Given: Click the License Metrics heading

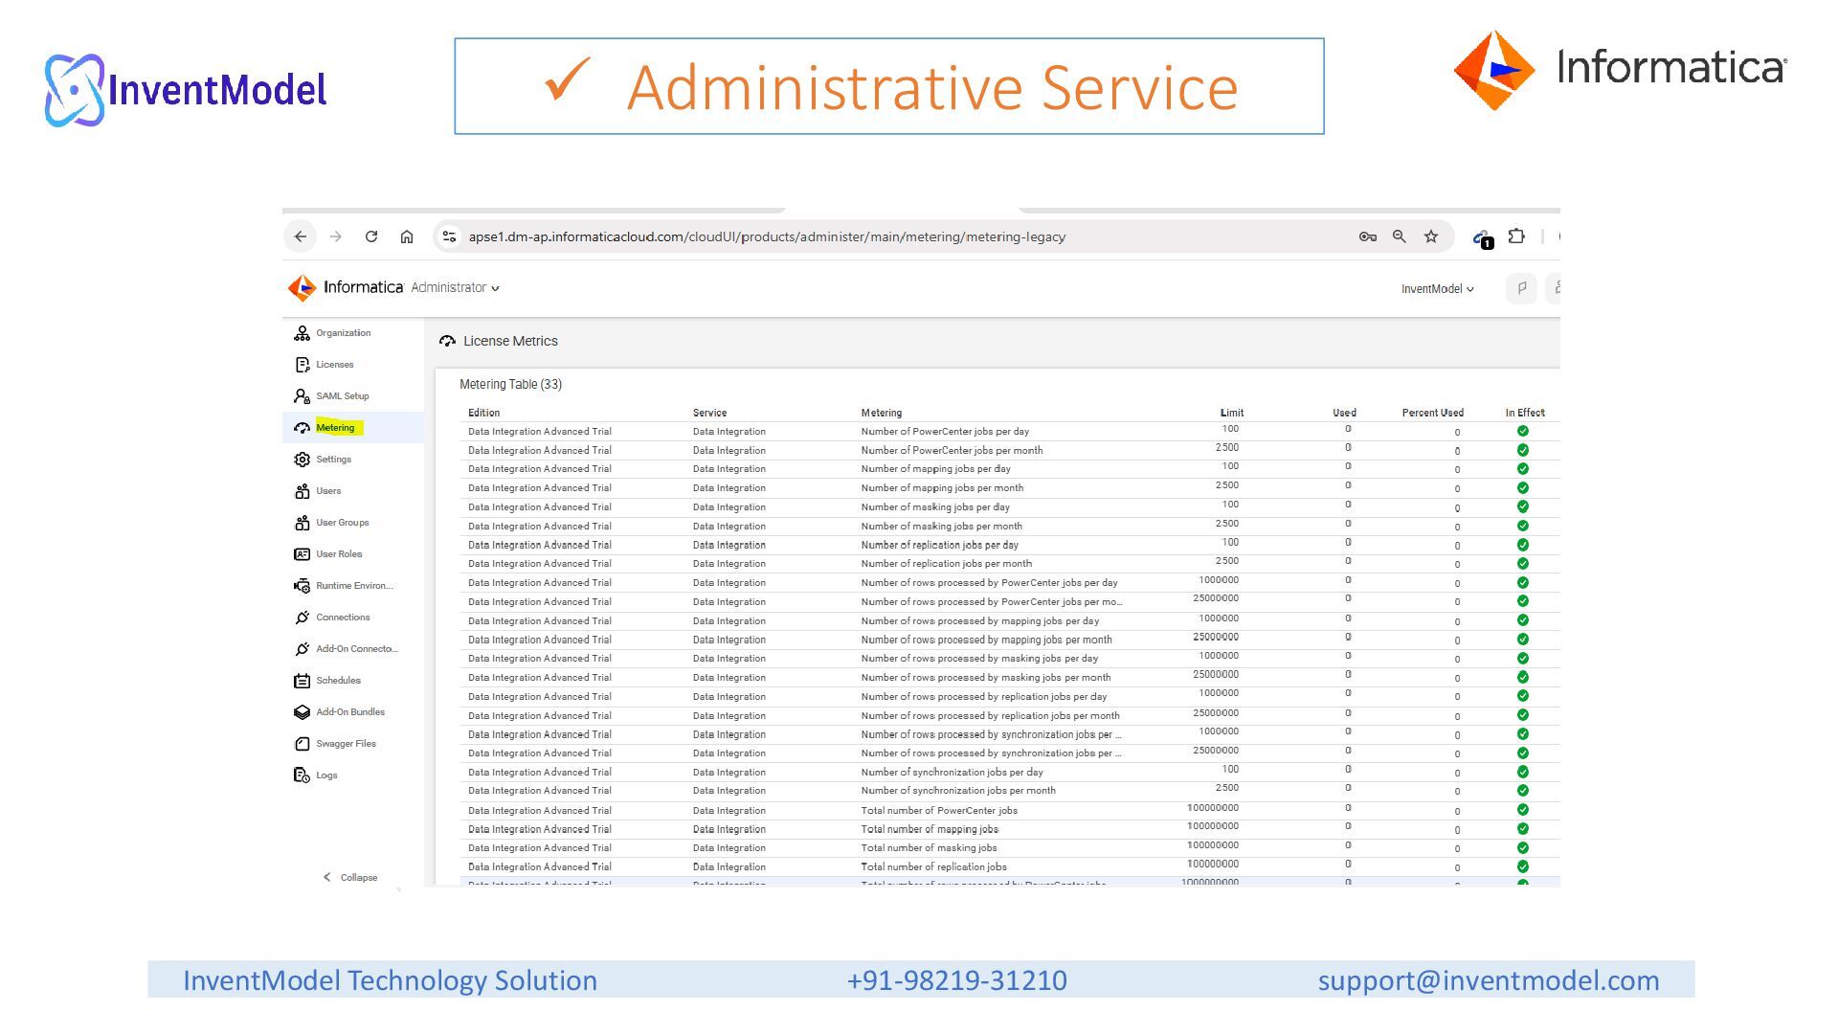Looking at the screenshot, I should coord(510,341).
